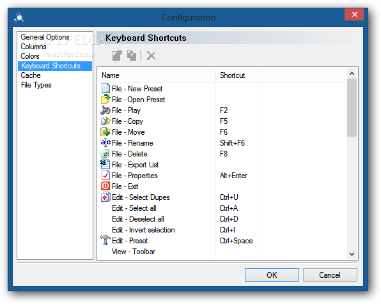Click the F8 shortcut cell
Screen dimensions: 381x304
point(224,154)
